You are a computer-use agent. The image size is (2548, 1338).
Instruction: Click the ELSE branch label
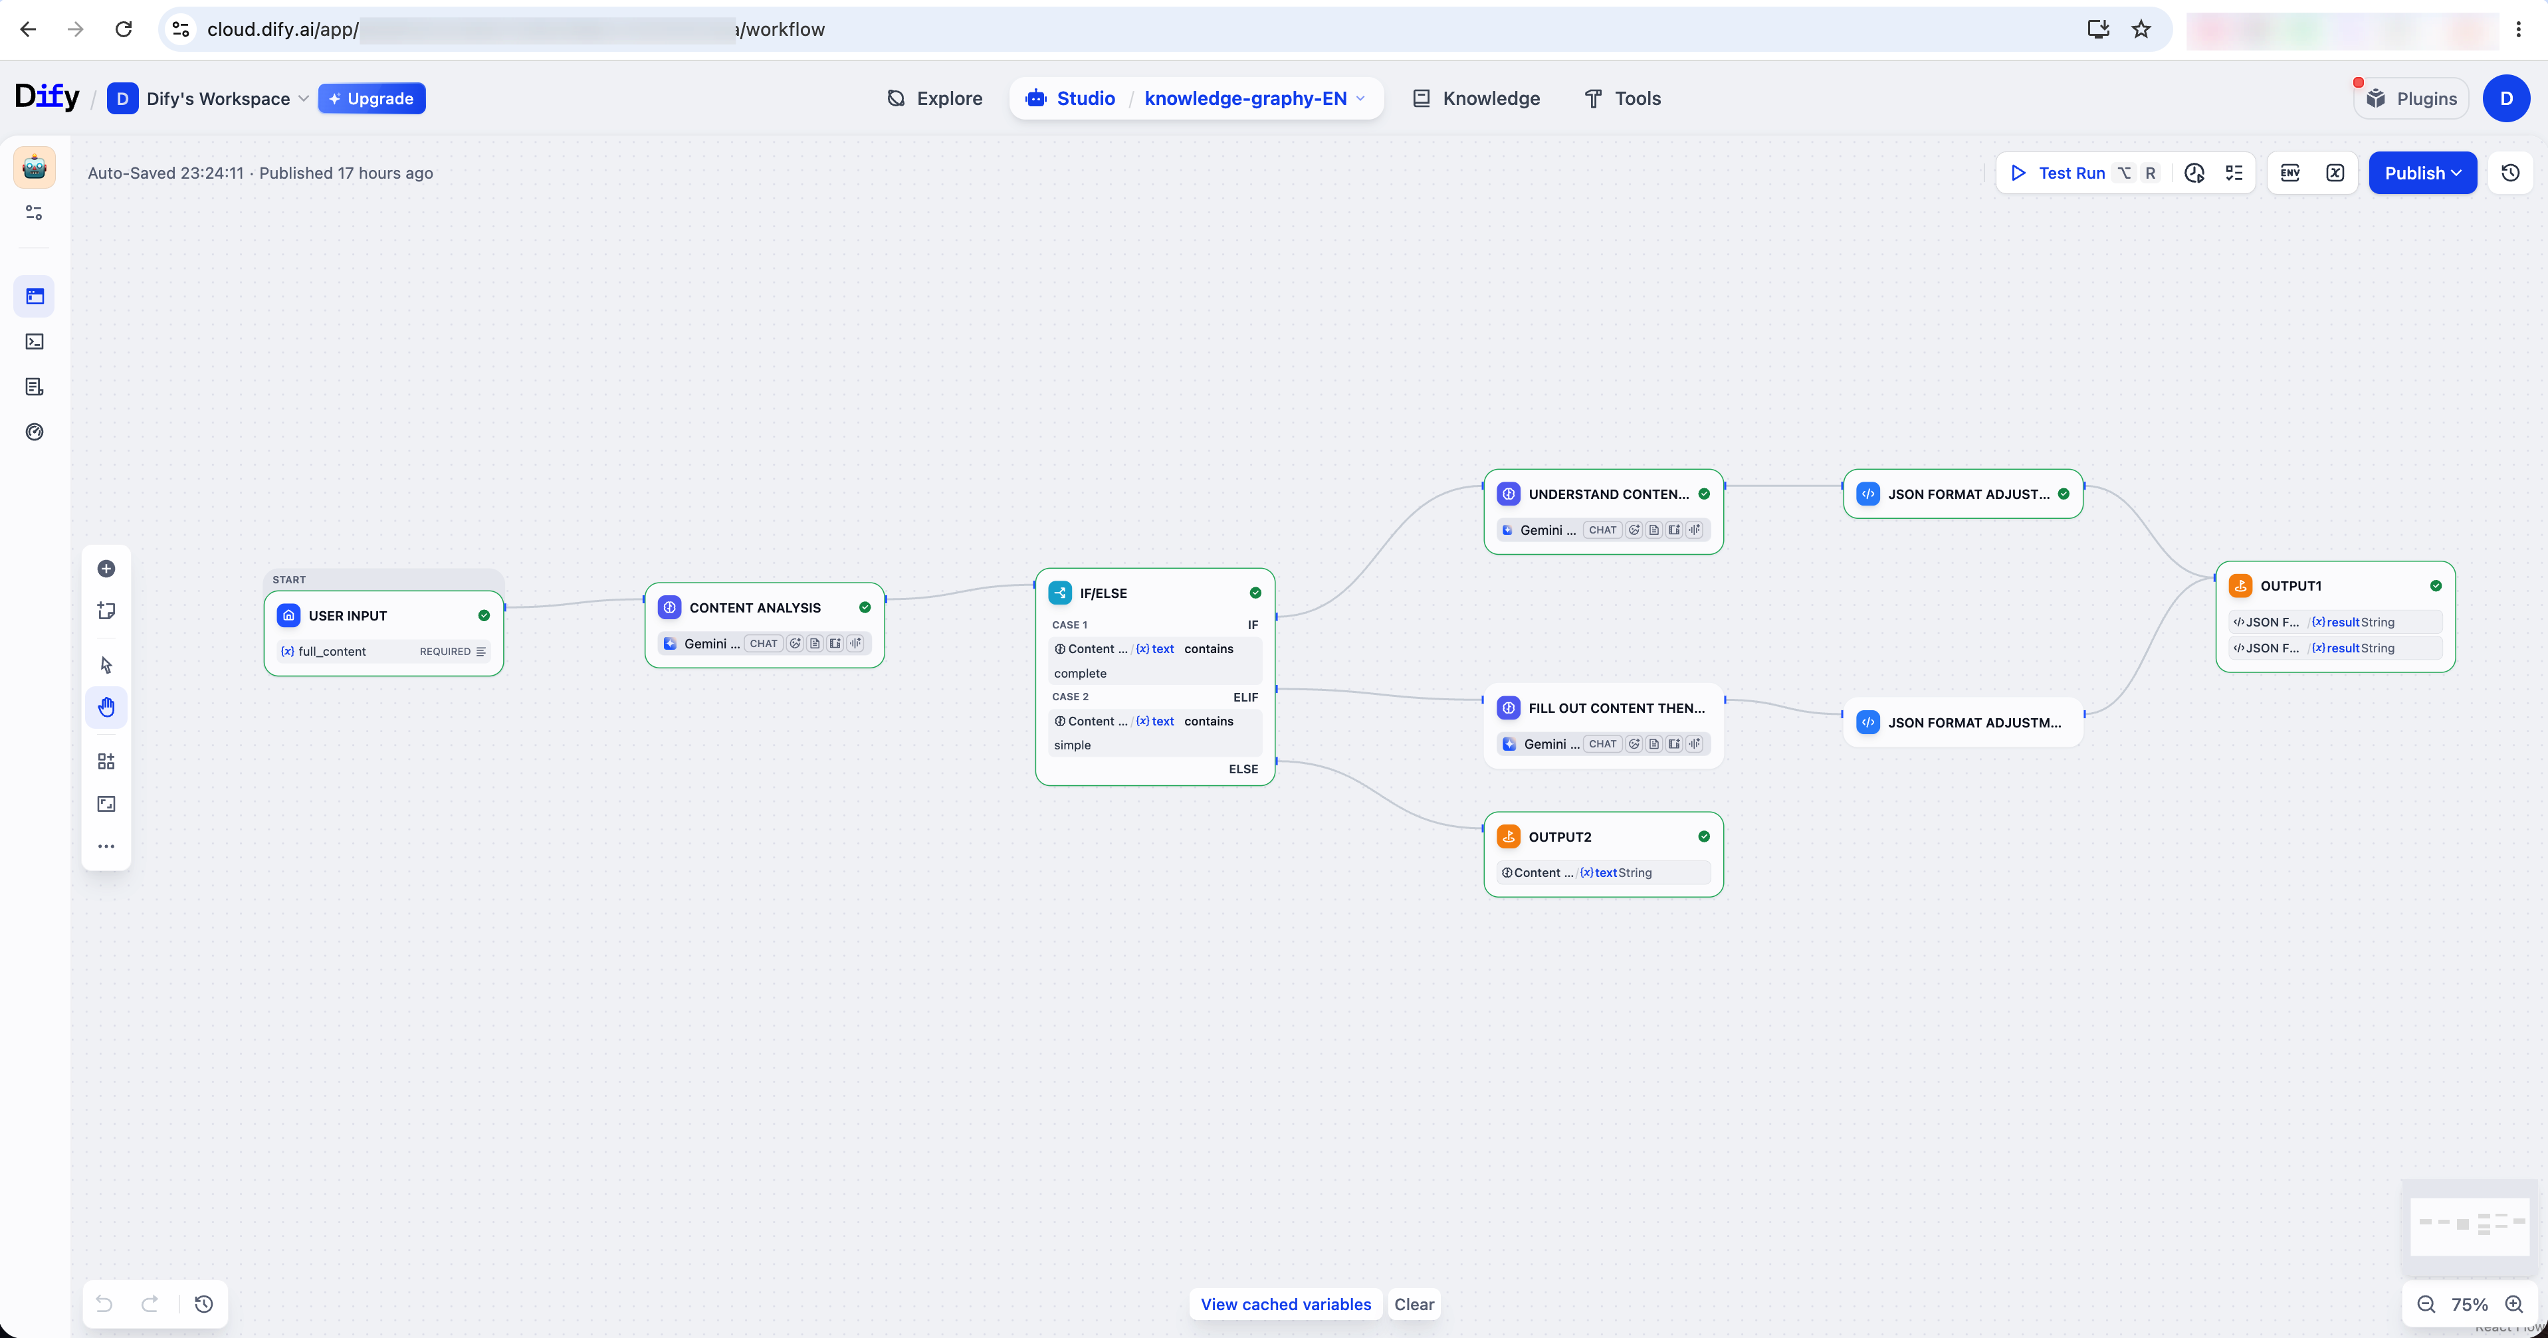(1242, 769)
